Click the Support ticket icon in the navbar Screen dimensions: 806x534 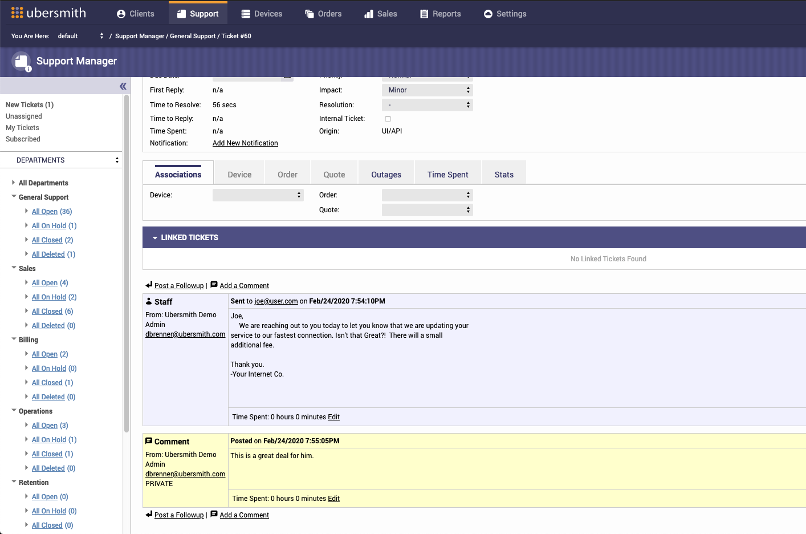coord(181,14)
